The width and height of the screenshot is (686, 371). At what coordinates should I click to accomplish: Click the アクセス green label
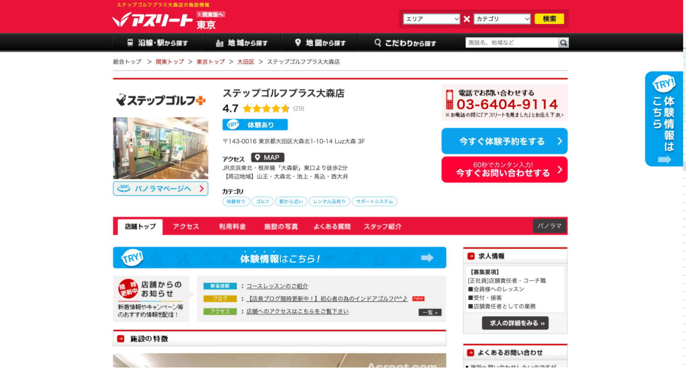[220, 311]
